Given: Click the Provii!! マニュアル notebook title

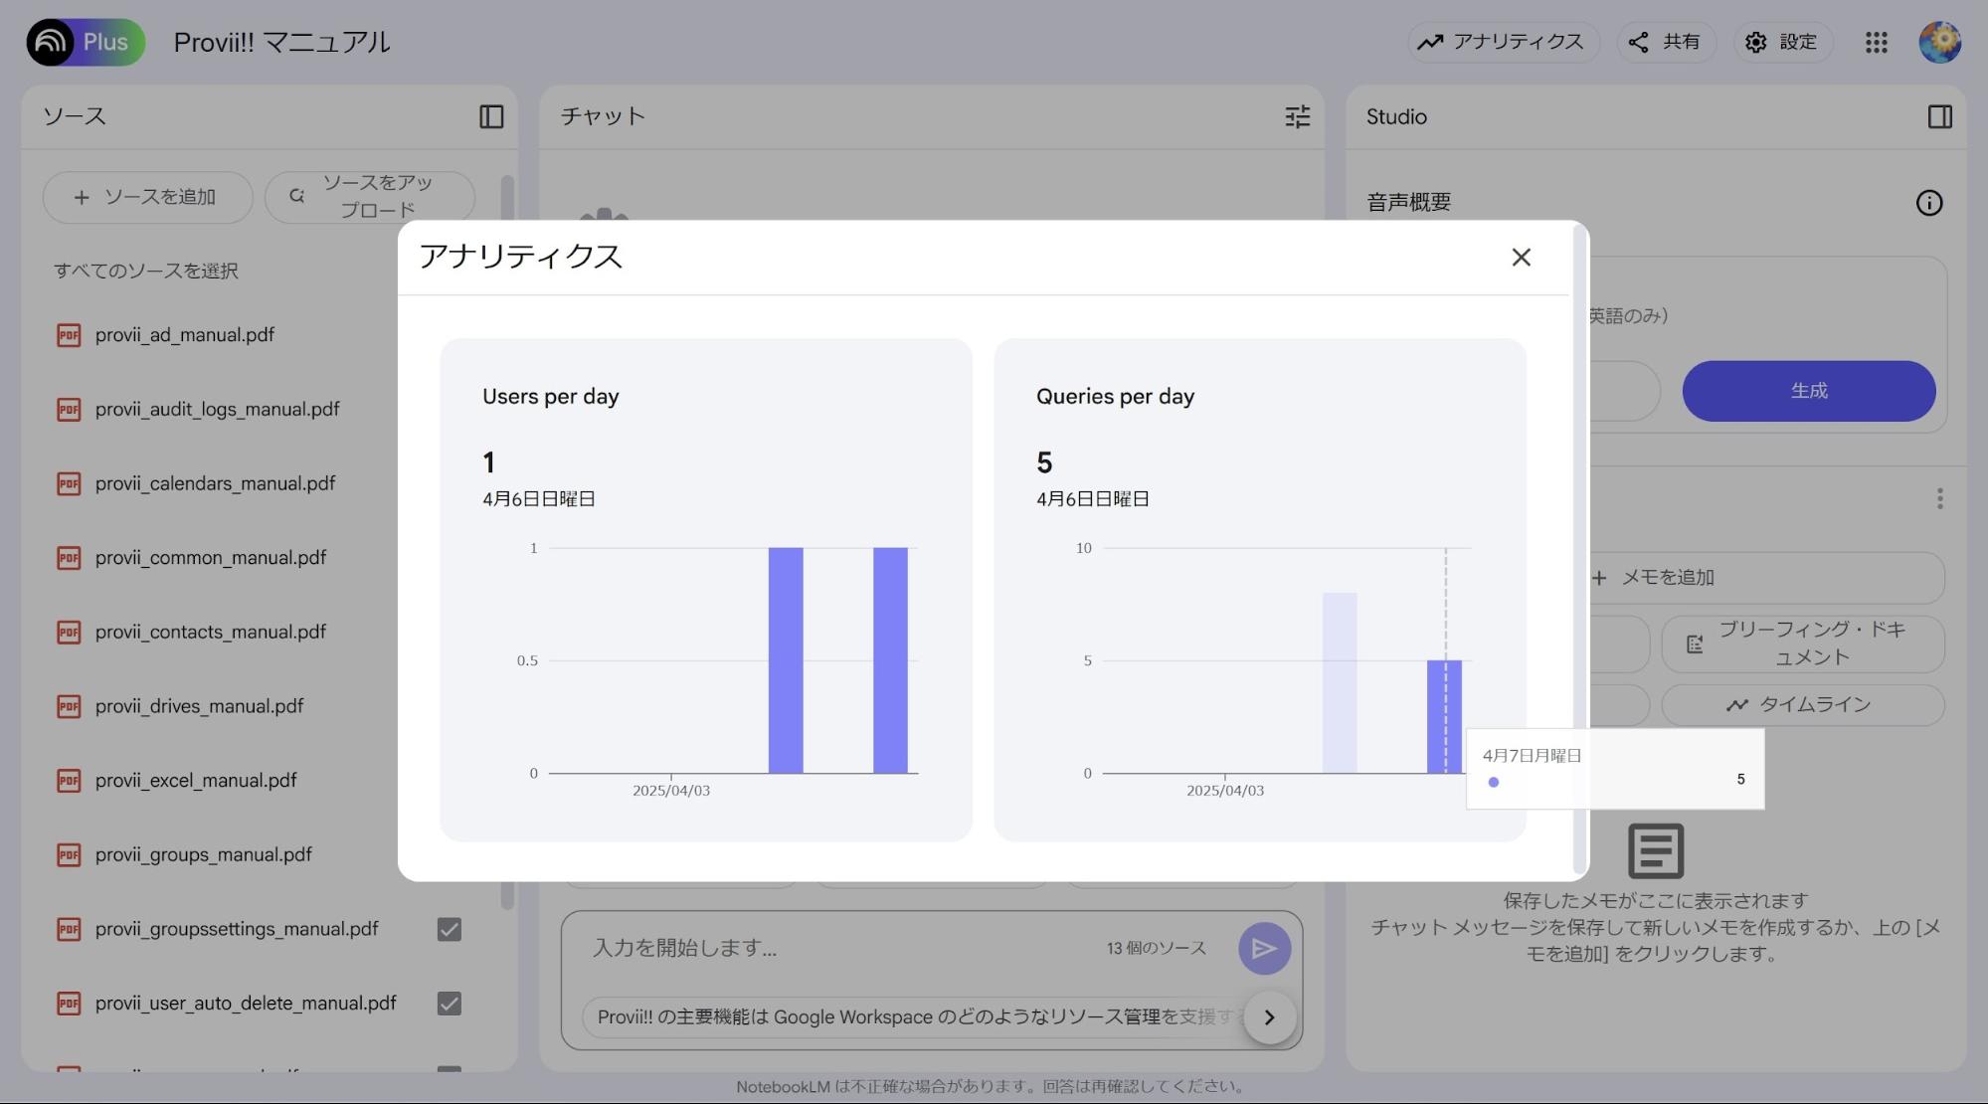Looking at the screenshot, I should [x=281, y=42].
